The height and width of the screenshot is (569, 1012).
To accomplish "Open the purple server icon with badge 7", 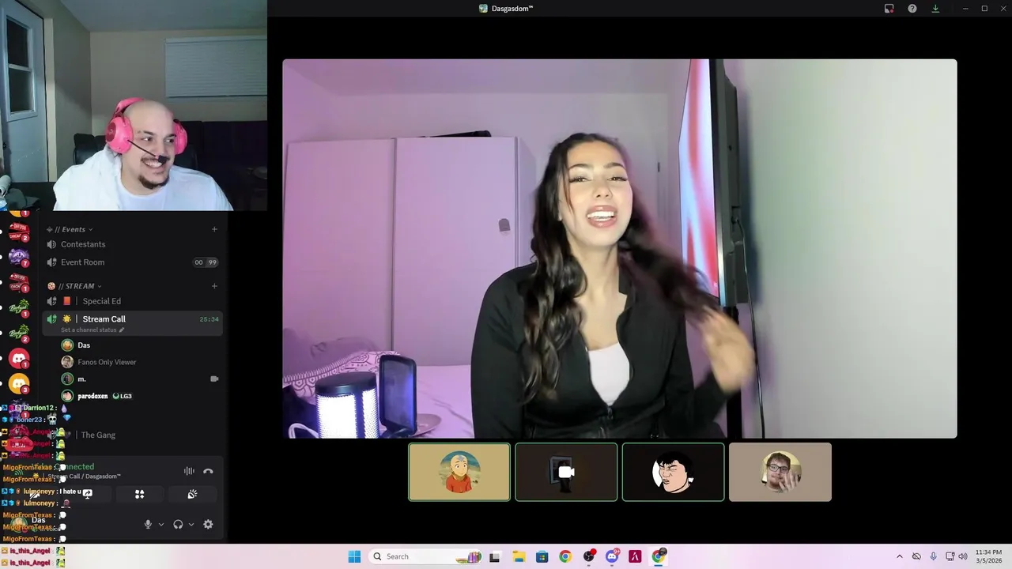I will point(18,257).
